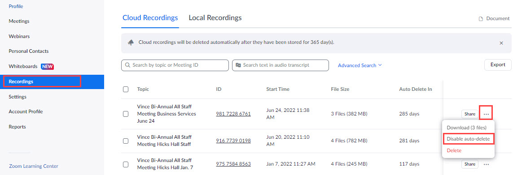The height and width of the screenshot is (175, 513).
Task: Click the 4 Files (245 MB) cell
Action: point(349,164)
